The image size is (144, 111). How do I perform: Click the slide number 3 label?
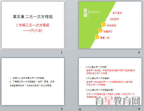[62, 109]
